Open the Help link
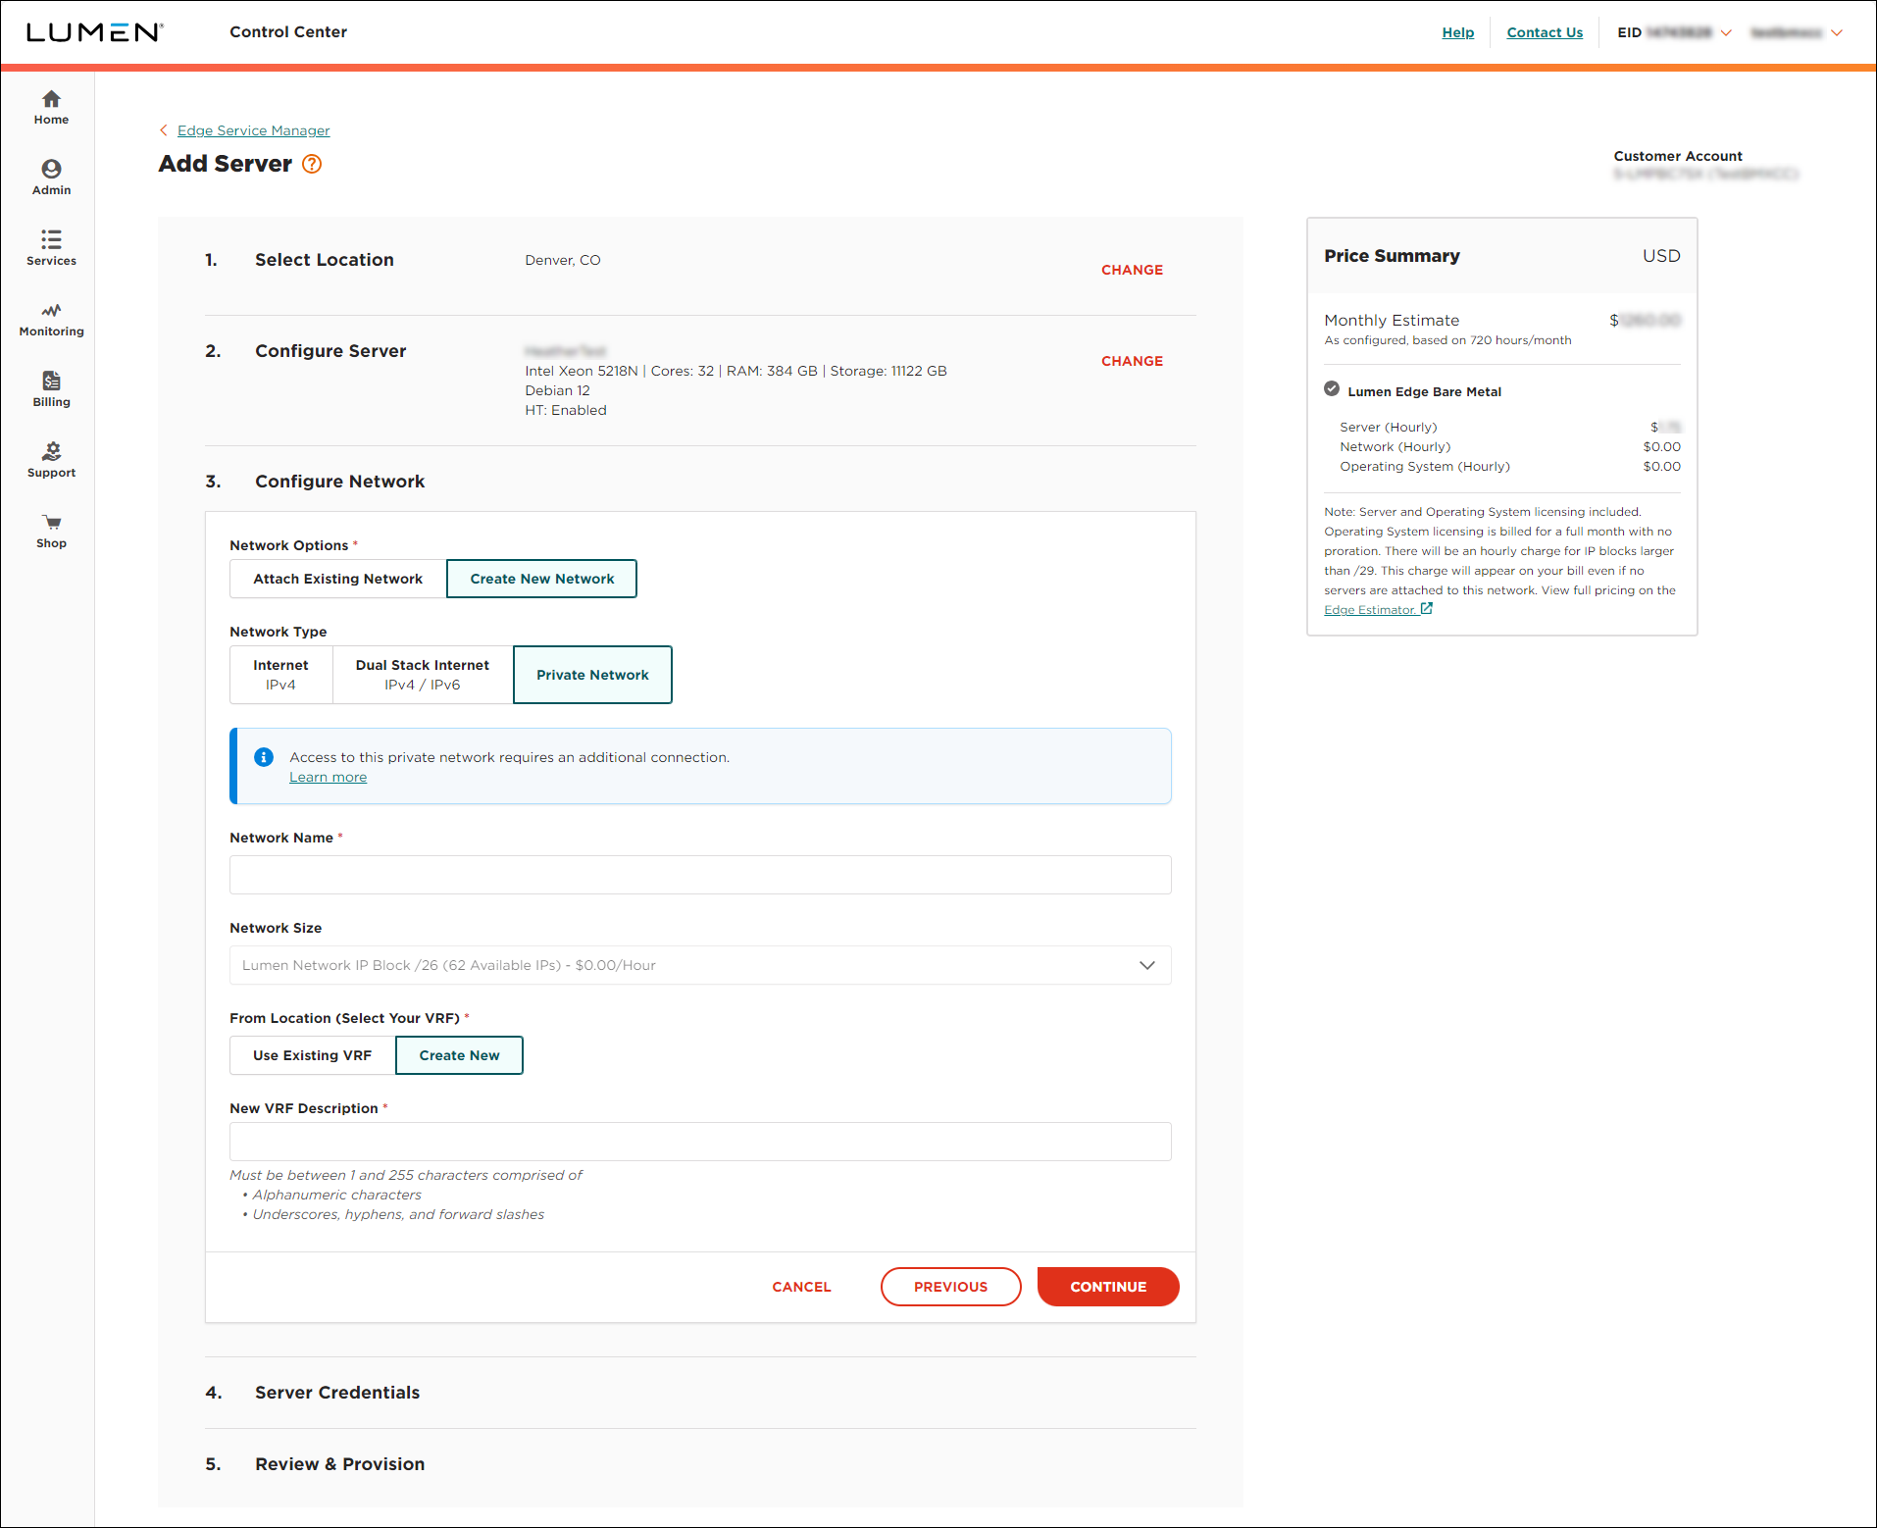The height and width of the screenshot is (1528, 1877). tap(1457, 32)
